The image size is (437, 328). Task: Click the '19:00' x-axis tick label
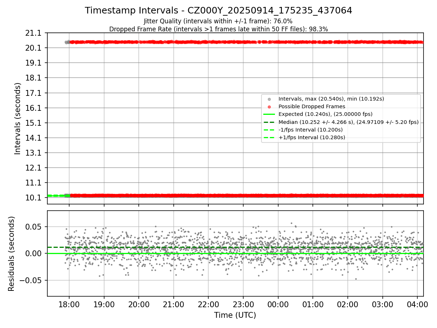pos(104,304)
